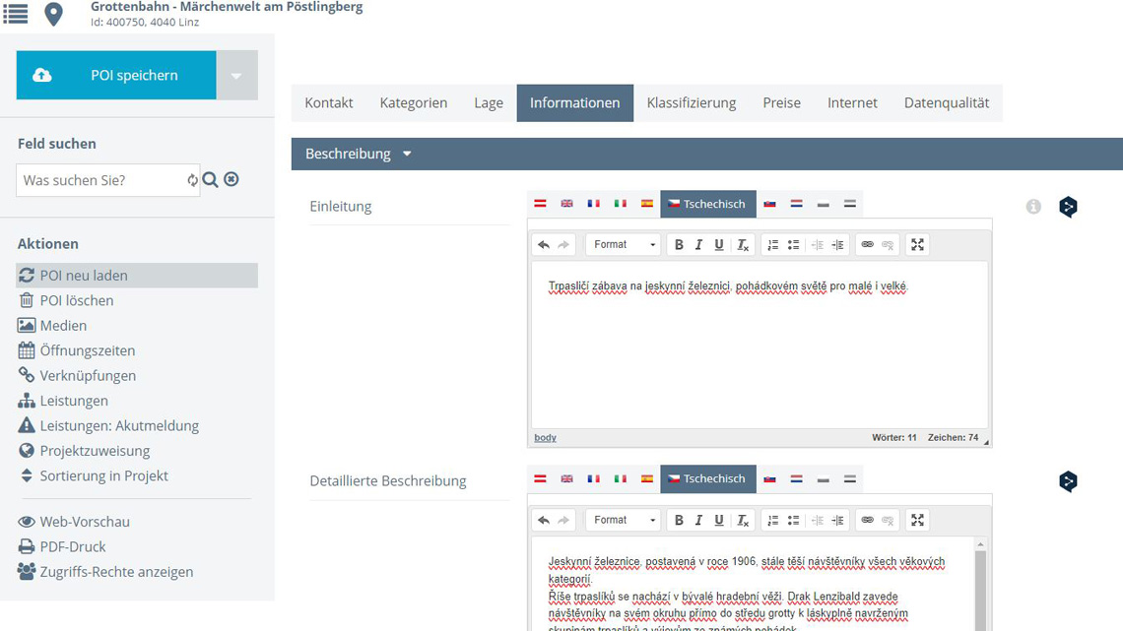Insert numbered list in Detaillierte Beschreibung editor

point(772,520)
